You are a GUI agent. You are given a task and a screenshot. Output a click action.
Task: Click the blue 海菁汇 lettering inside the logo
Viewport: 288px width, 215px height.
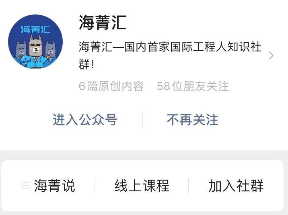click(x=35, y=29)
